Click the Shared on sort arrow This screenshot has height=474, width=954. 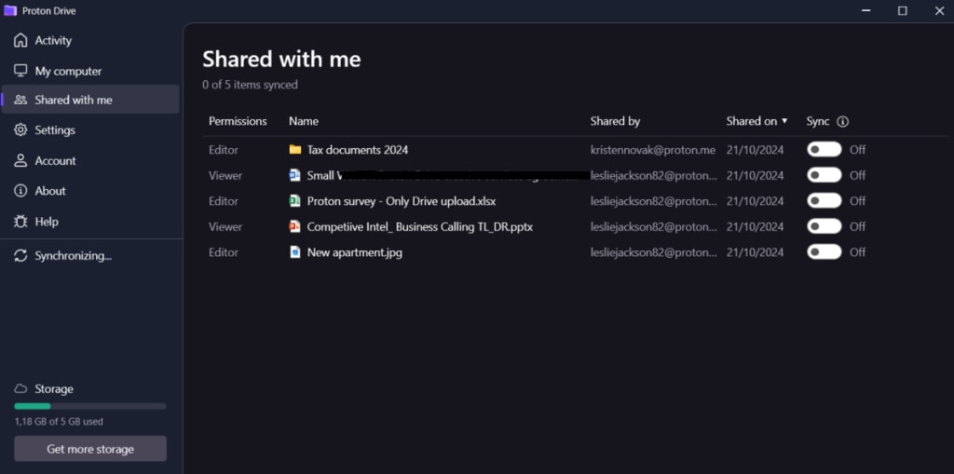(784, 121)
